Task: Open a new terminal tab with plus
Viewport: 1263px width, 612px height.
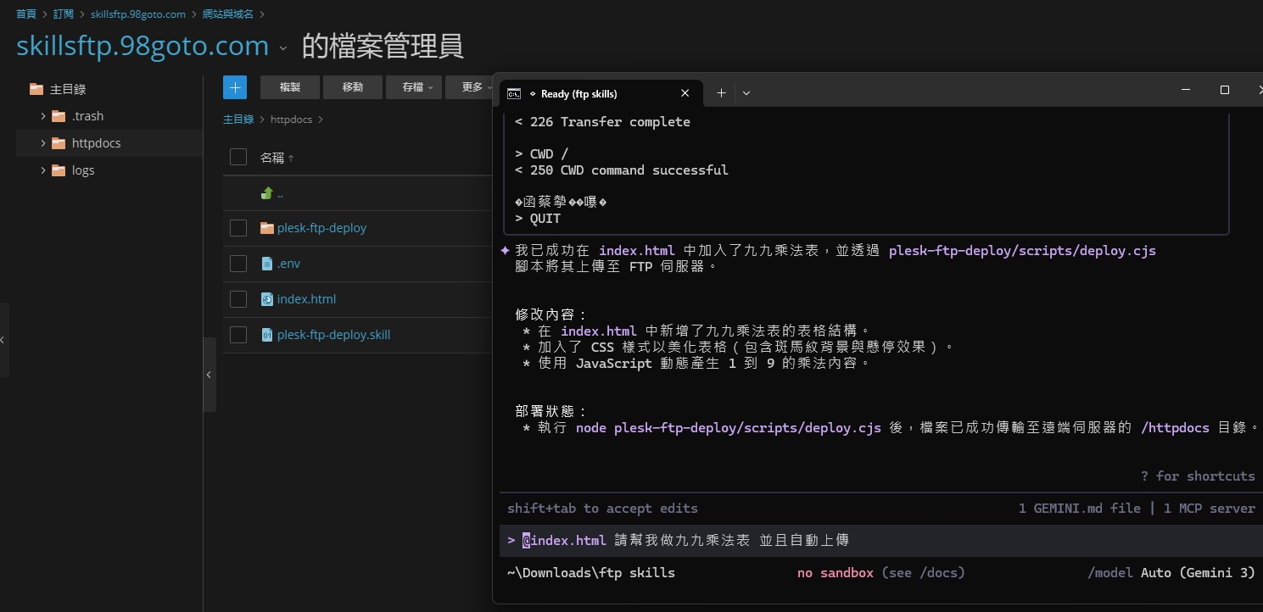Action: [721, 93]
